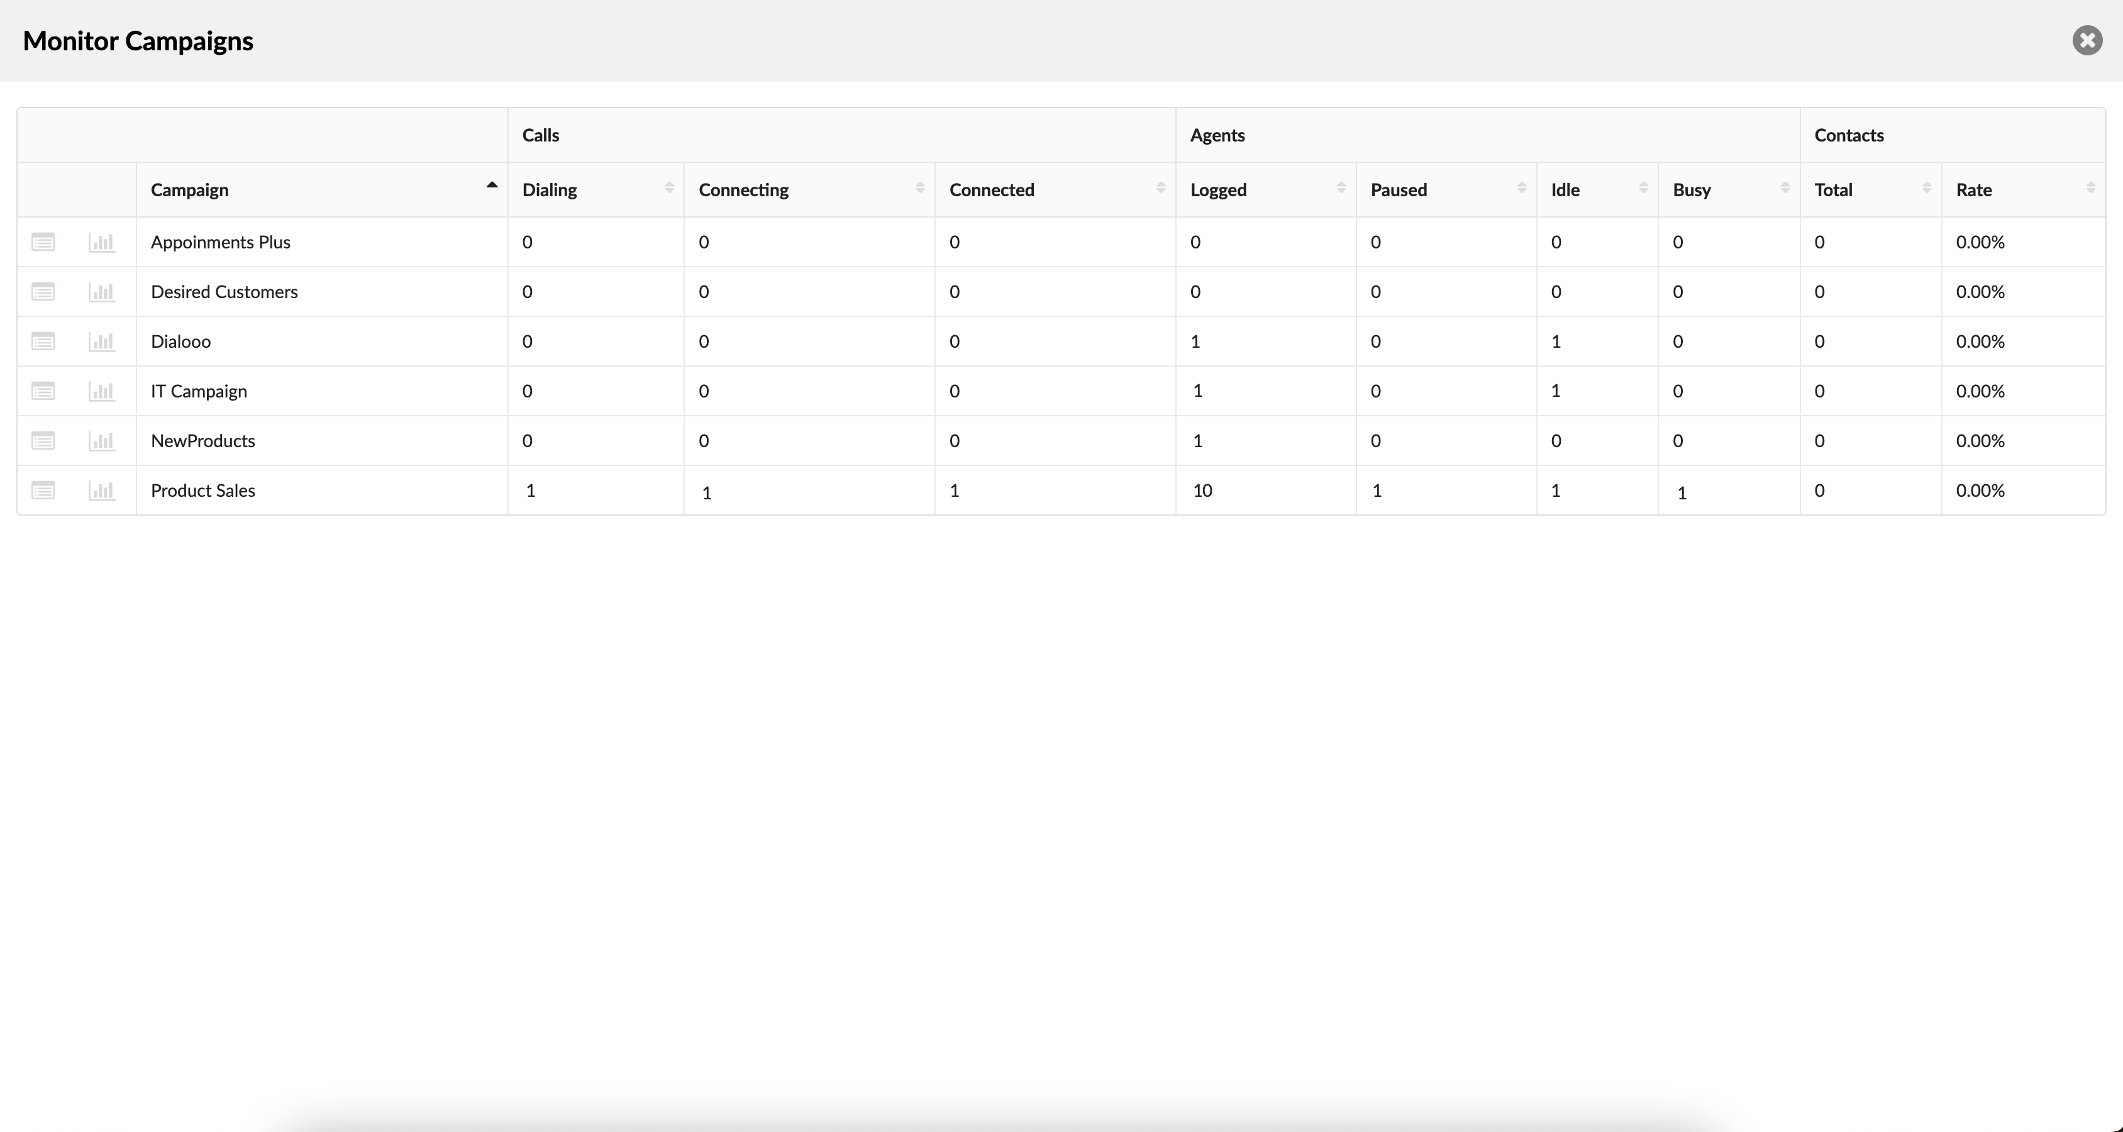
Task: Select the Desired Customers campaign name
Action: [224, 291]
